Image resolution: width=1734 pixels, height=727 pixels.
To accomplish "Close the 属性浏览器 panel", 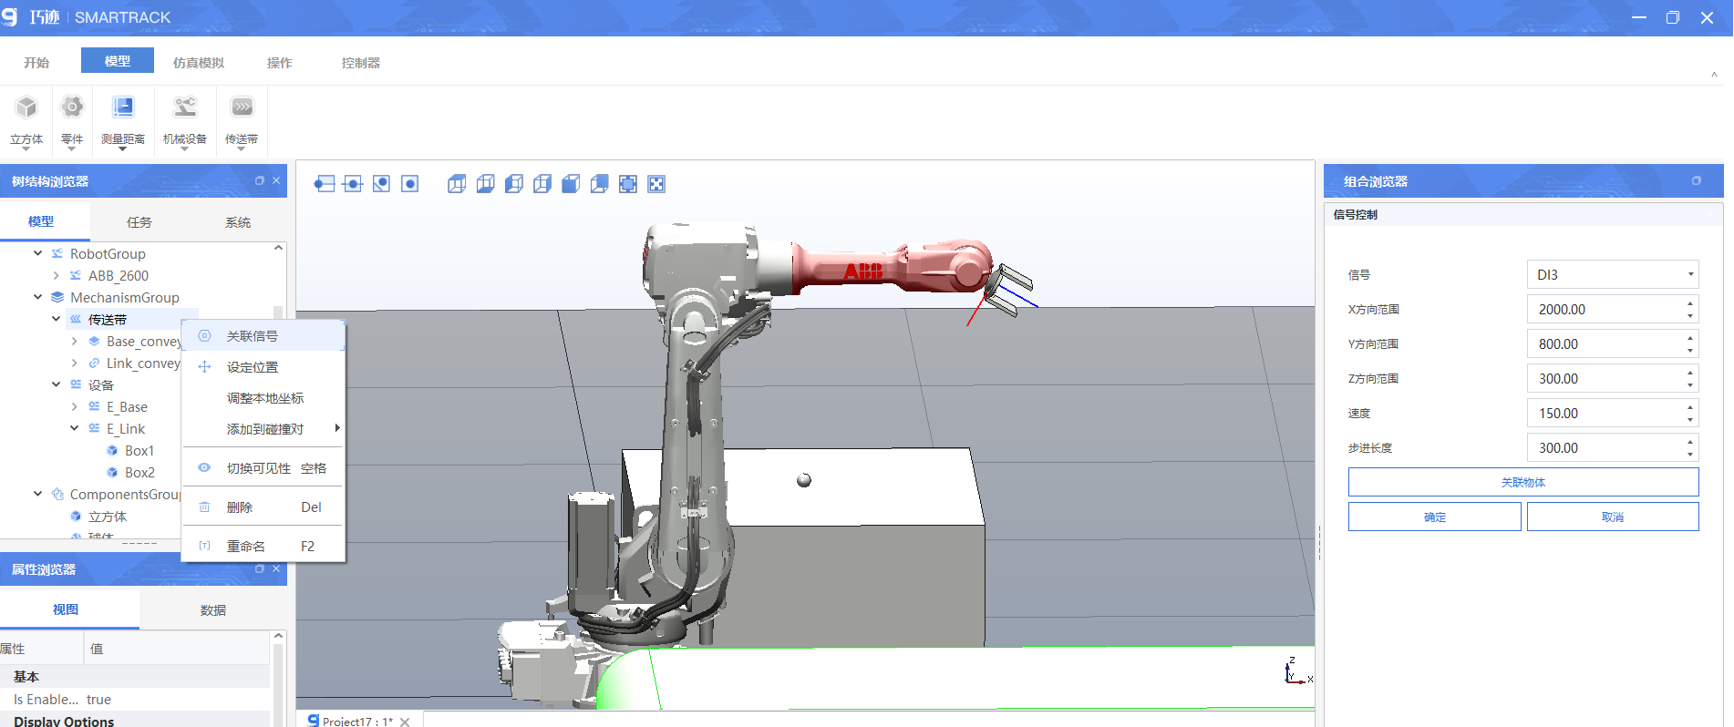I will click(x=276, y=568).
